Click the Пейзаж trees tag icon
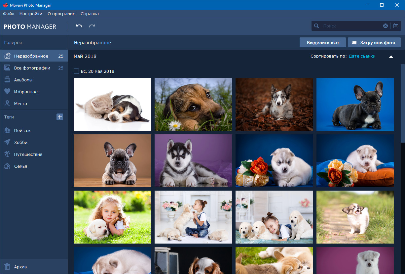 7,130
